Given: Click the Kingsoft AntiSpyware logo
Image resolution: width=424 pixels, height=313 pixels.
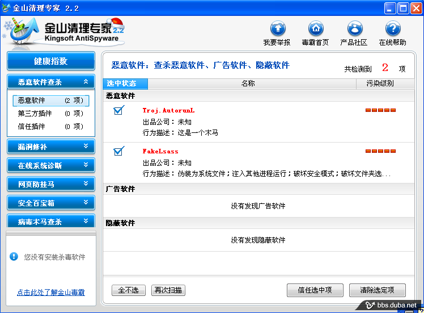Looking at the screenshot, I should pyautogui.click(x=65, y=32).
